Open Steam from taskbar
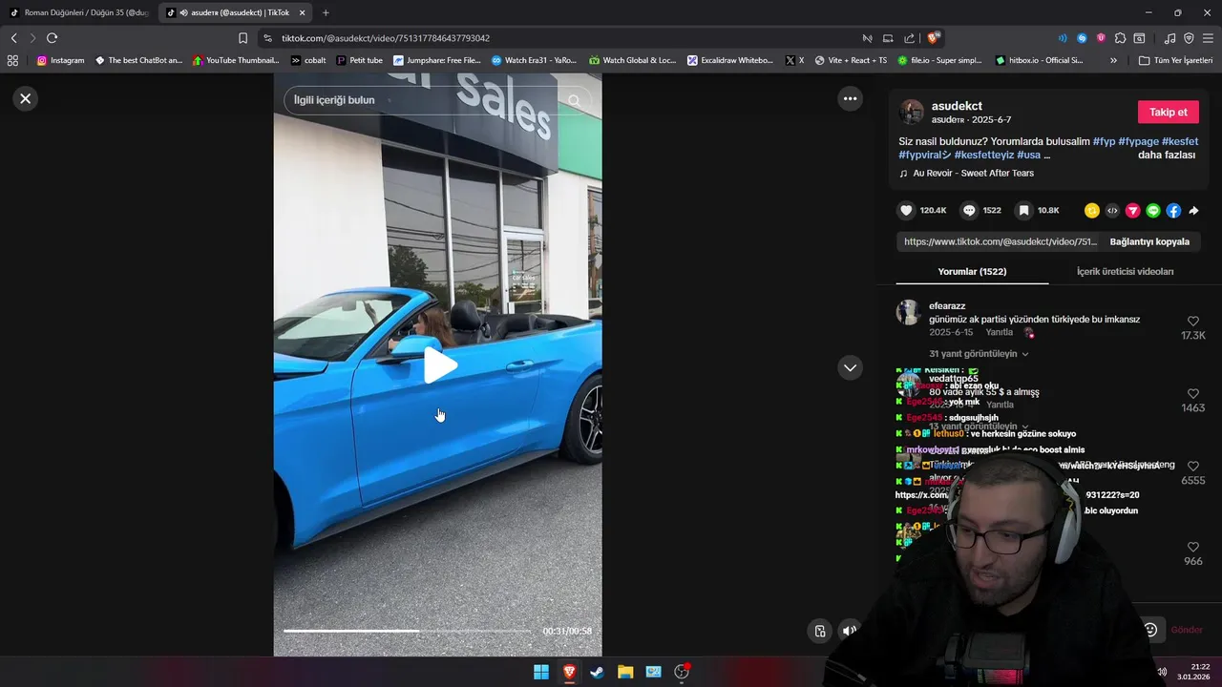 (x=597, y=672)
